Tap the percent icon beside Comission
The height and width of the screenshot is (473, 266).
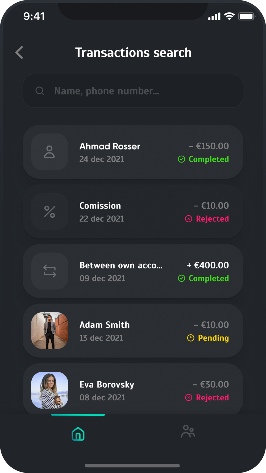[49, 211]
